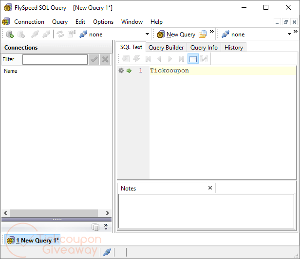Click the Connect plug icon in toolbar

point(35,35)
